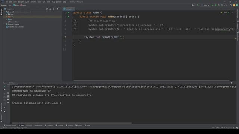Click the orange IDE updates icon
This screenshot has width=239, height=134.
pyautogui.click(x=234, y=5)
